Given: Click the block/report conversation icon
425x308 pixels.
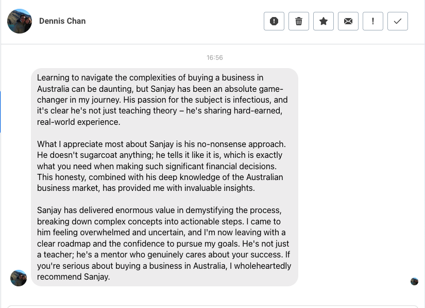Looking at the screenshot, I should coord(274,21).
